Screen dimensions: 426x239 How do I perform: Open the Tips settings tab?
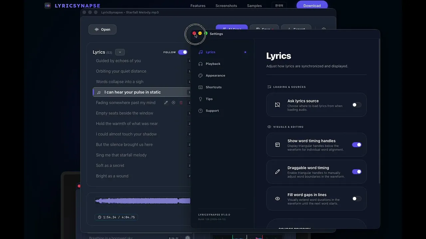point(222,99)
